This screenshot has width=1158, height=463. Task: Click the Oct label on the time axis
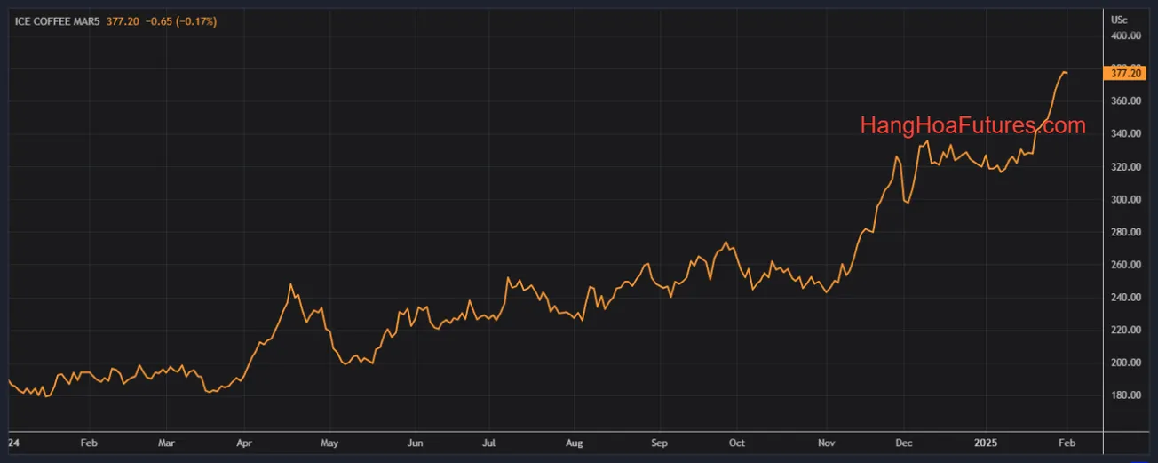click(736, 441)
